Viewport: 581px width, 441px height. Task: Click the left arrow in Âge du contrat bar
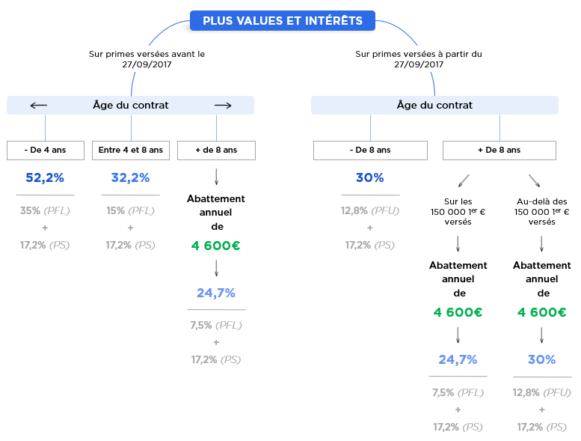(x=39, y=106)
